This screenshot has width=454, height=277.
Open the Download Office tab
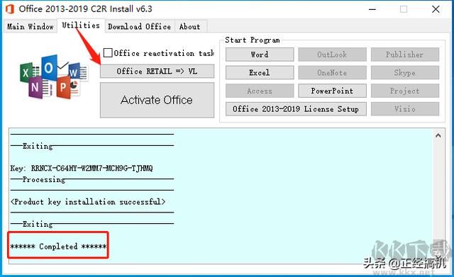pyautogui.click(x=139, y=27)
